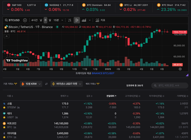Collapse the chart legend arrow button
Viewport: 191px width, 140px height.
[7, 36]
